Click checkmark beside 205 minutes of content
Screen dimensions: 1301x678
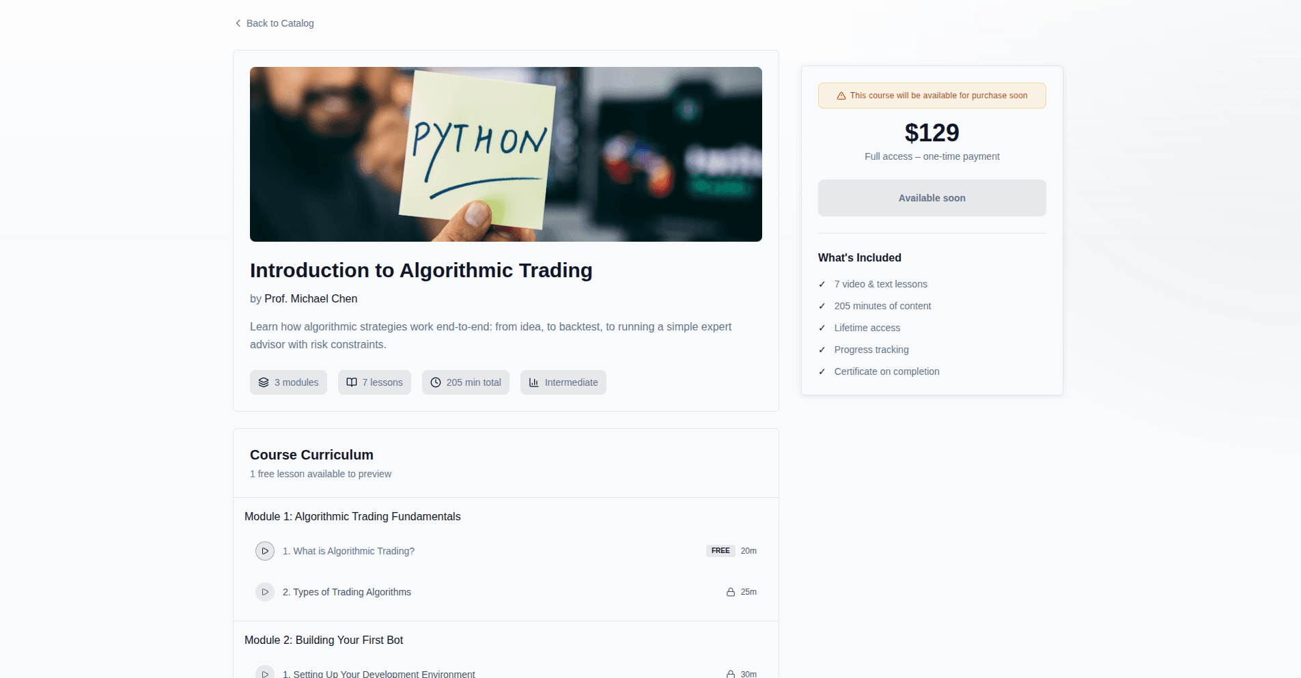822,306
